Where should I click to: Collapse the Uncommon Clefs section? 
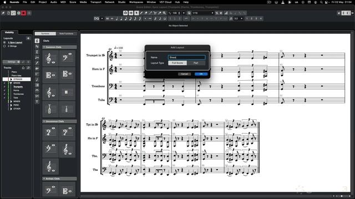click(44, 122)
